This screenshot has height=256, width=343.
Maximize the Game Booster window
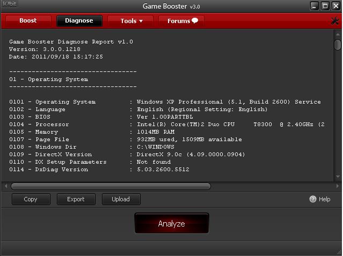click(x=325, y=6)
